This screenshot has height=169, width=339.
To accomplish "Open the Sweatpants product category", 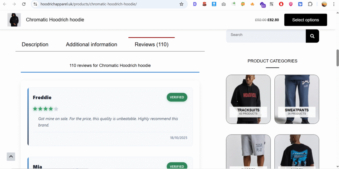I will point(297,99).
